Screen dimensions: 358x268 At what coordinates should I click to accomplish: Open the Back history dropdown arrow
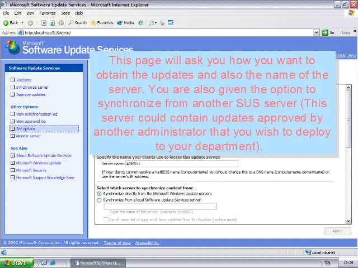point(22,22)
